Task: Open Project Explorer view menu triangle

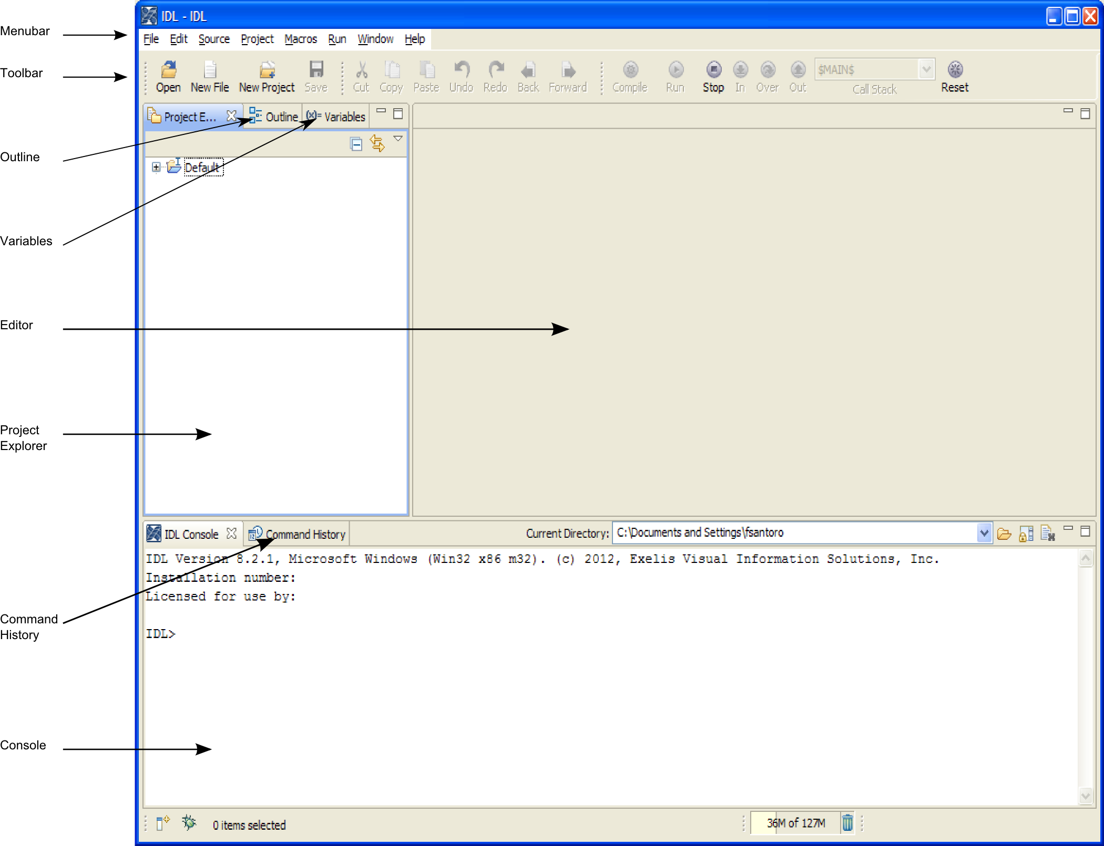Action: (x=398, y=139)
